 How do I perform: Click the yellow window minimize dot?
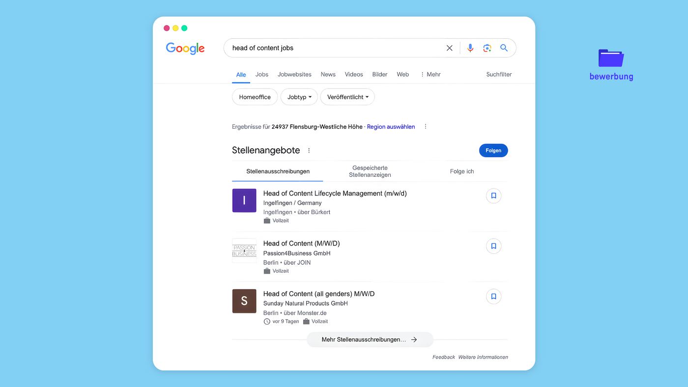tap(175, 28)
